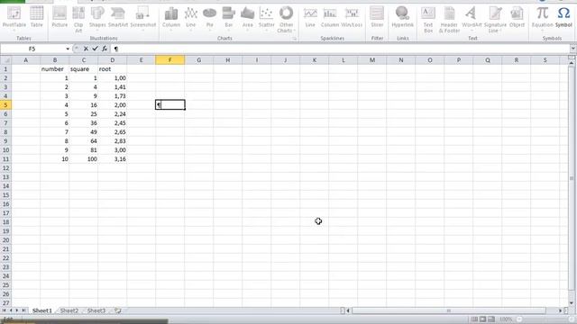Insert Header & Footer
Screen dimensions: 577x324
449,19
